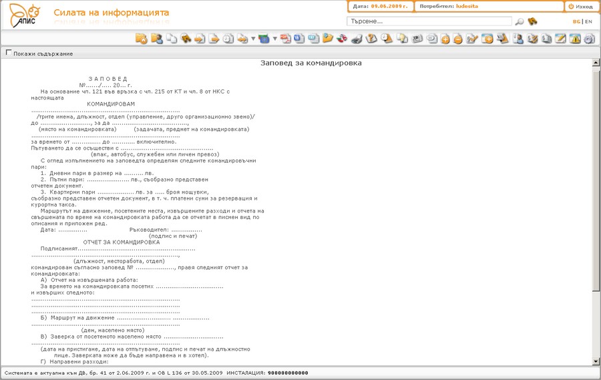
Task: Click the page with arrow-out icon
Action: 214,38
